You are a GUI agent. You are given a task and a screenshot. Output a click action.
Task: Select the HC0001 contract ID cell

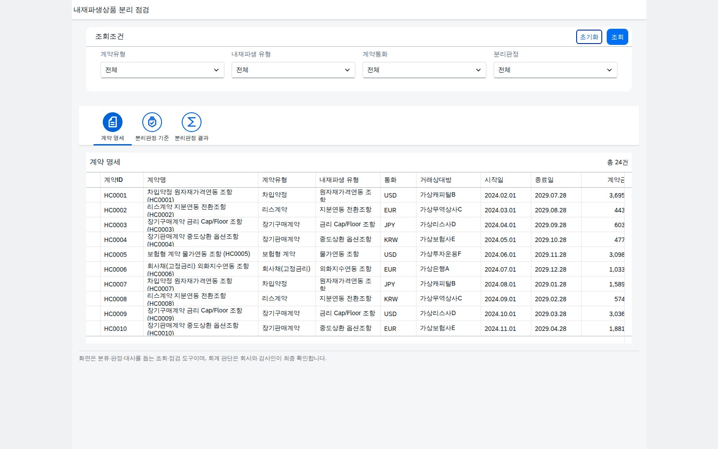[x=122, y=195]
